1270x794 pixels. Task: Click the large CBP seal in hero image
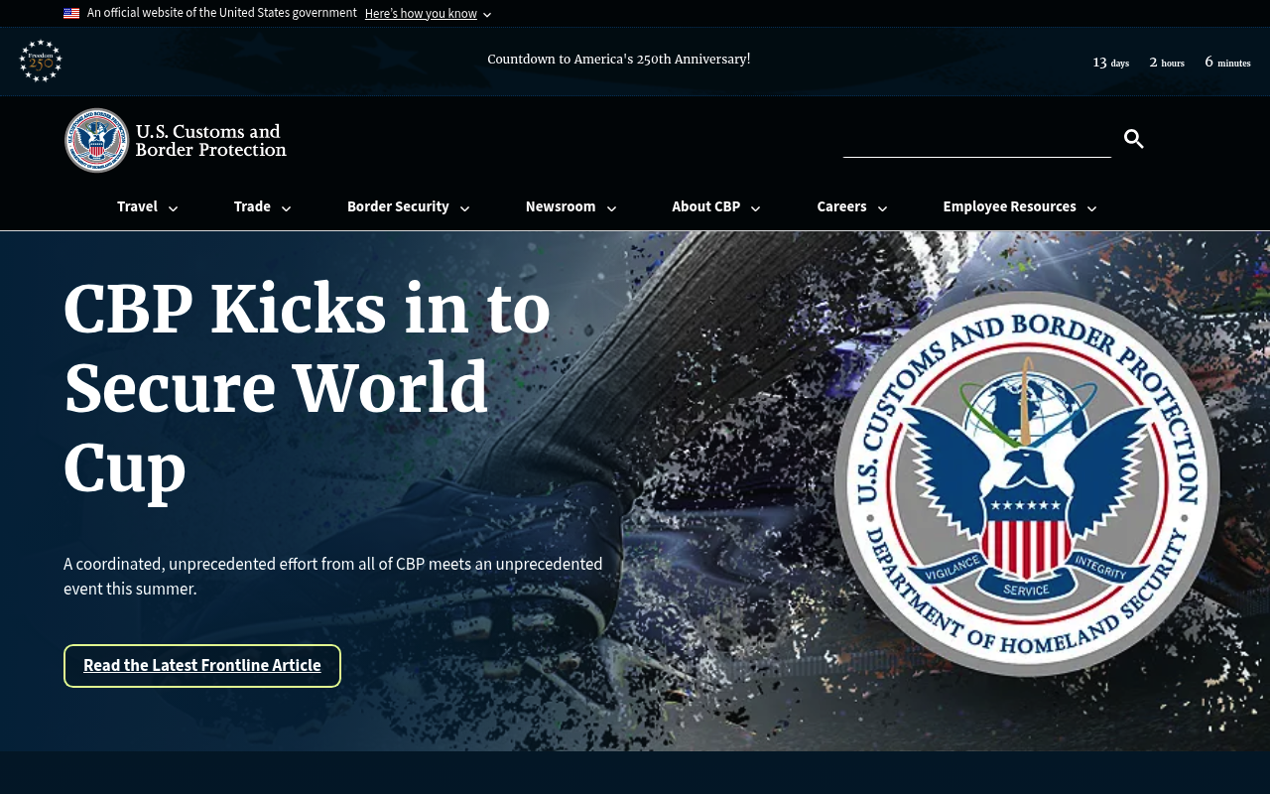[1027, 483]
